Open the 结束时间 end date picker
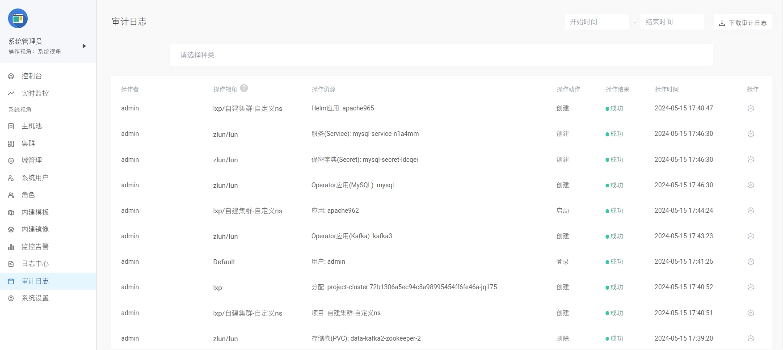Image resolution: width=783 pixels, height=350 pixels. (x=672, y=22)
